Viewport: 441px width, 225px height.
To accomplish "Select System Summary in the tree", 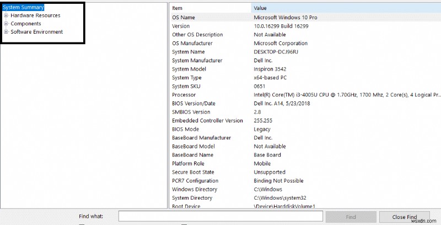I will 23,7.
